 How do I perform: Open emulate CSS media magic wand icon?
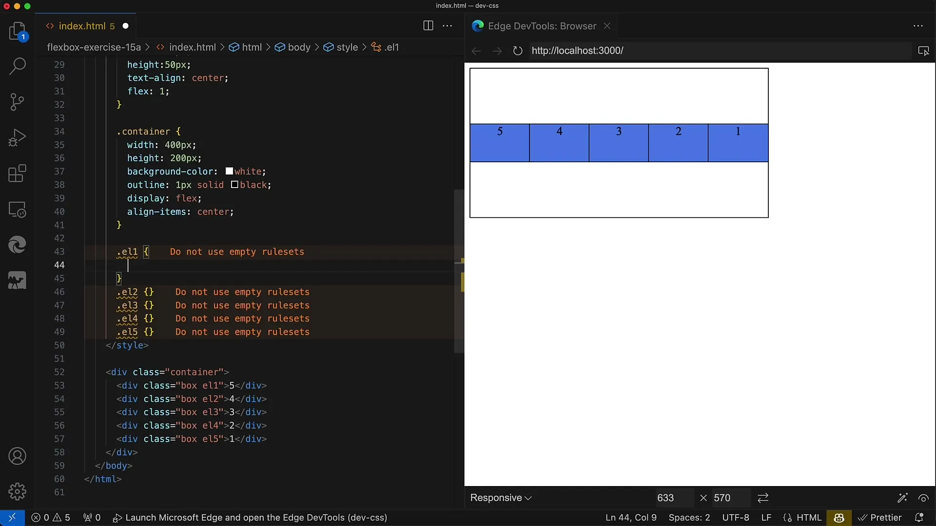pyautogui.click(x=902, y=498)
